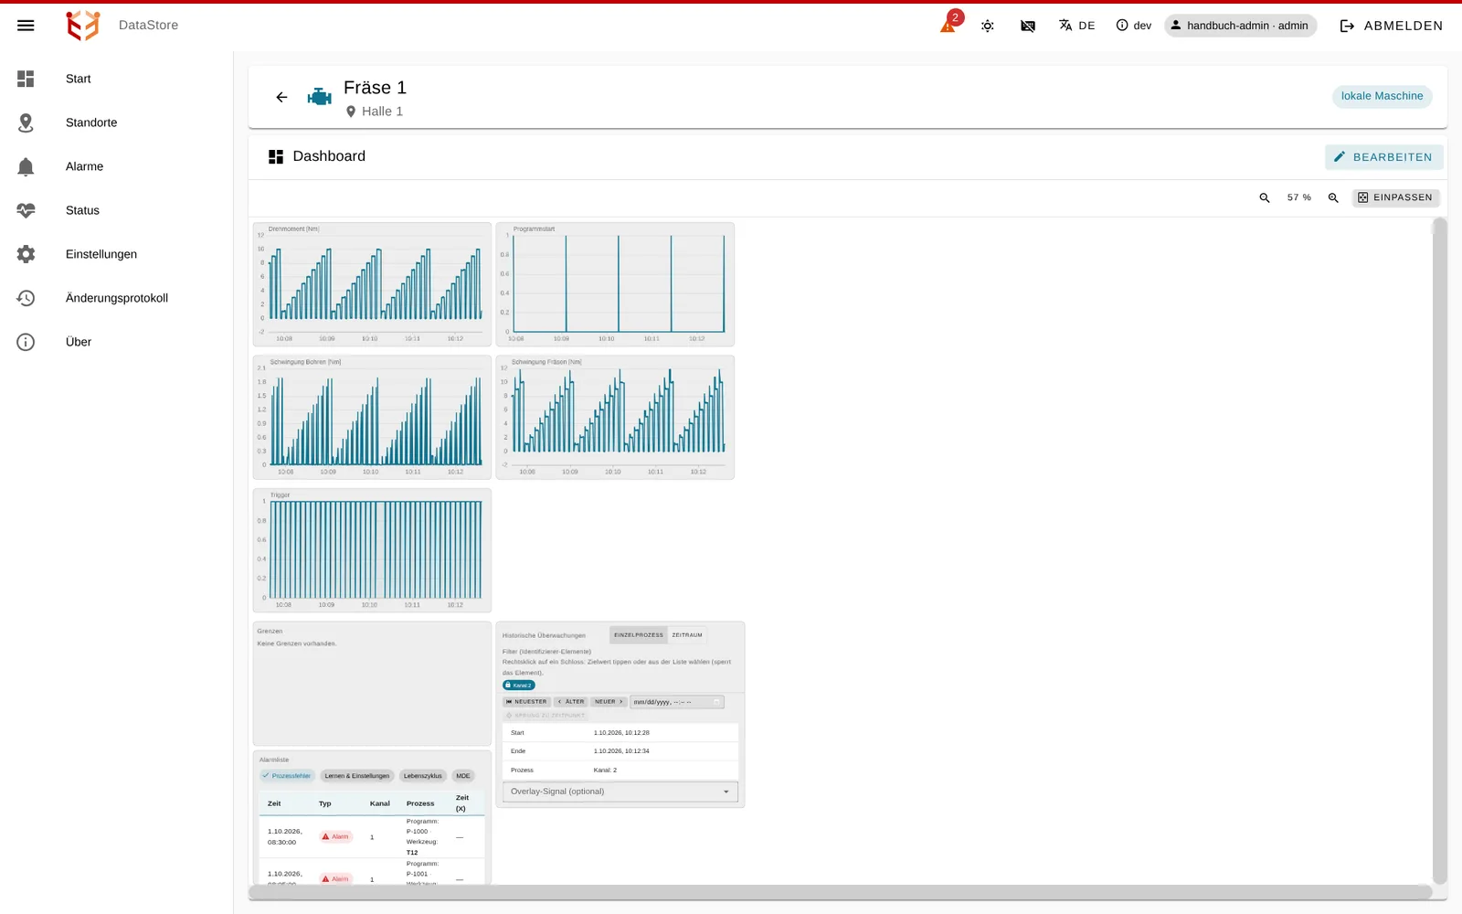
Task: Click the dev info indicator
Action: click(x=1133, y=26)
